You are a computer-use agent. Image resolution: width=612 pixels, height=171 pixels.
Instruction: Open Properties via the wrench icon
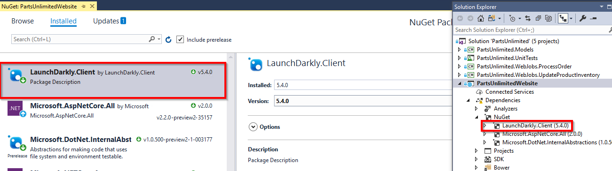582,19
